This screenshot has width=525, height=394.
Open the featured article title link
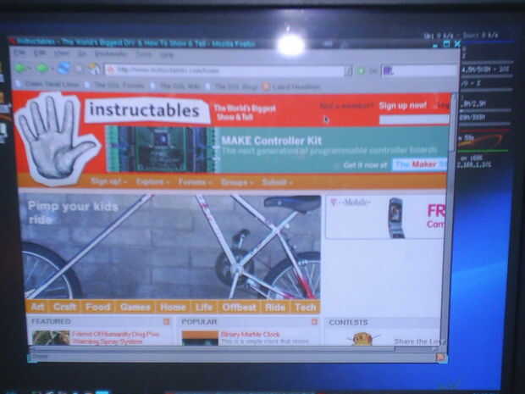click(115, 338)
